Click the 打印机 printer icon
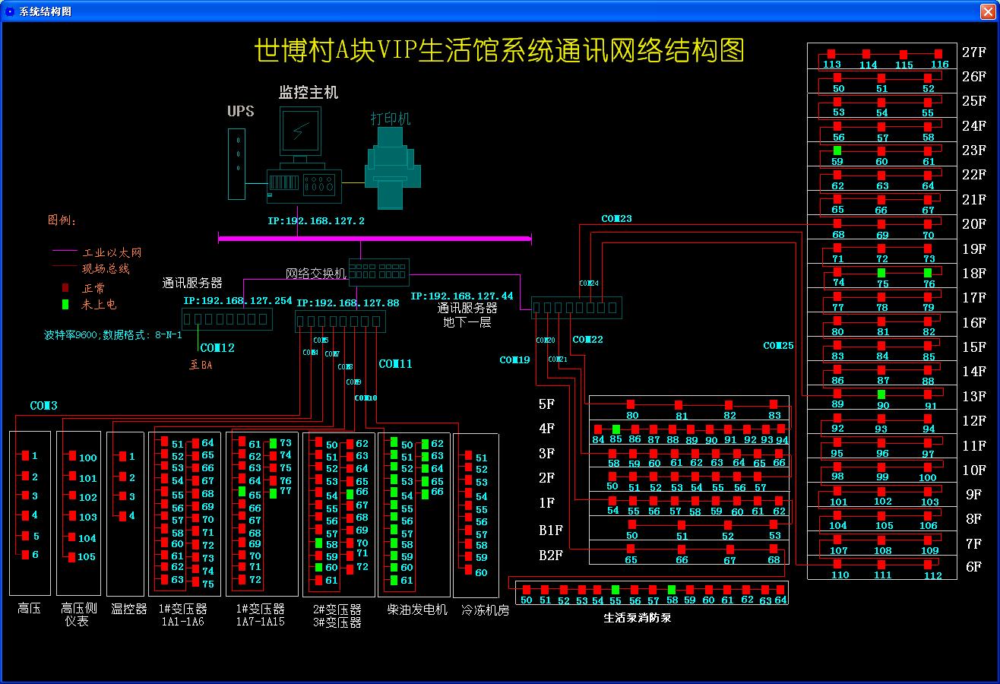 click(x=392, y=169)
